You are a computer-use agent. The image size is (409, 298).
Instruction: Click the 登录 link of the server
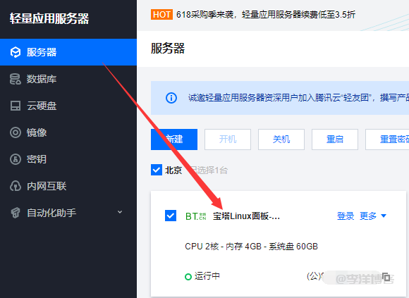tap(346, 216)
